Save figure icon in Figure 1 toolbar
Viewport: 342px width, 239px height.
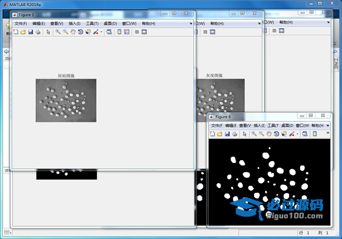[31, 32]
